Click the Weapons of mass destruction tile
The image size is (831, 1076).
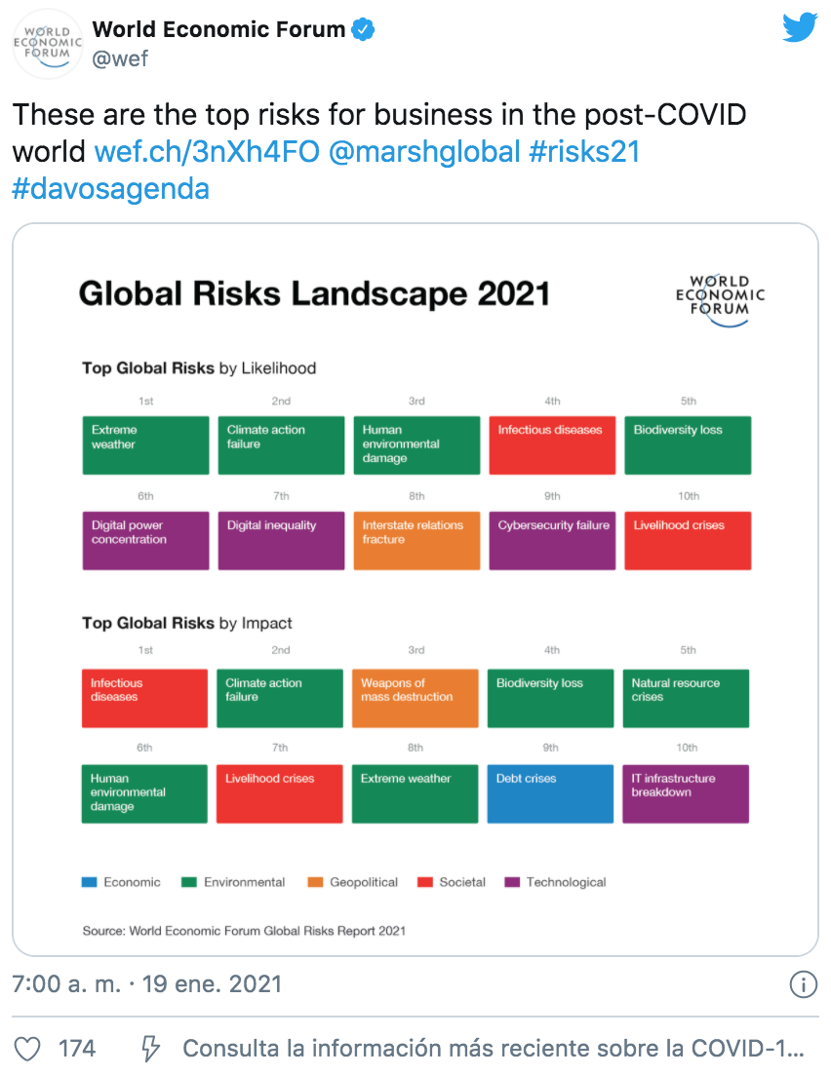pyautogui.click(x=415, y=699)
